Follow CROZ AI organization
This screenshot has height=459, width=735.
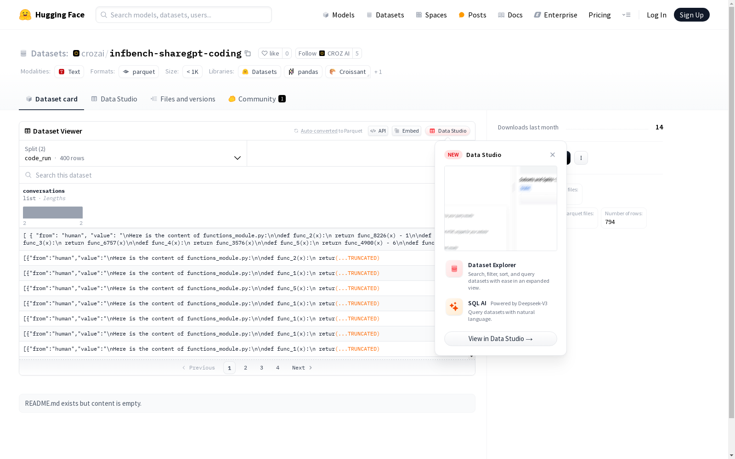tap(324, 53)
